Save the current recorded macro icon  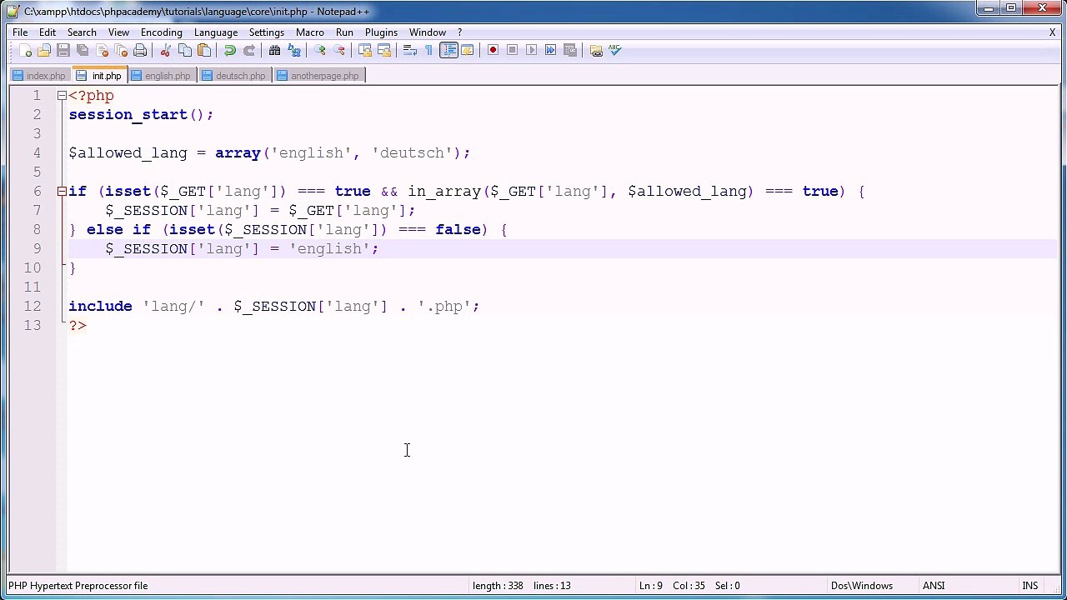(x=569, y=51)
